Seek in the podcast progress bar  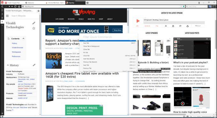pyautogui.click(x=174, y=23)
